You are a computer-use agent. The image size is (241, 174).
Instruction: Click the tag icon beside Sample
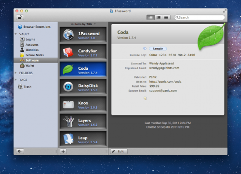click(x=145, y=49)
